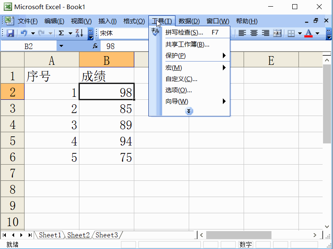Image resolution: width=333 pixels, height=249 pixels.
Task: Click the Merge and Center icon
Action: [x=277, y=33]
